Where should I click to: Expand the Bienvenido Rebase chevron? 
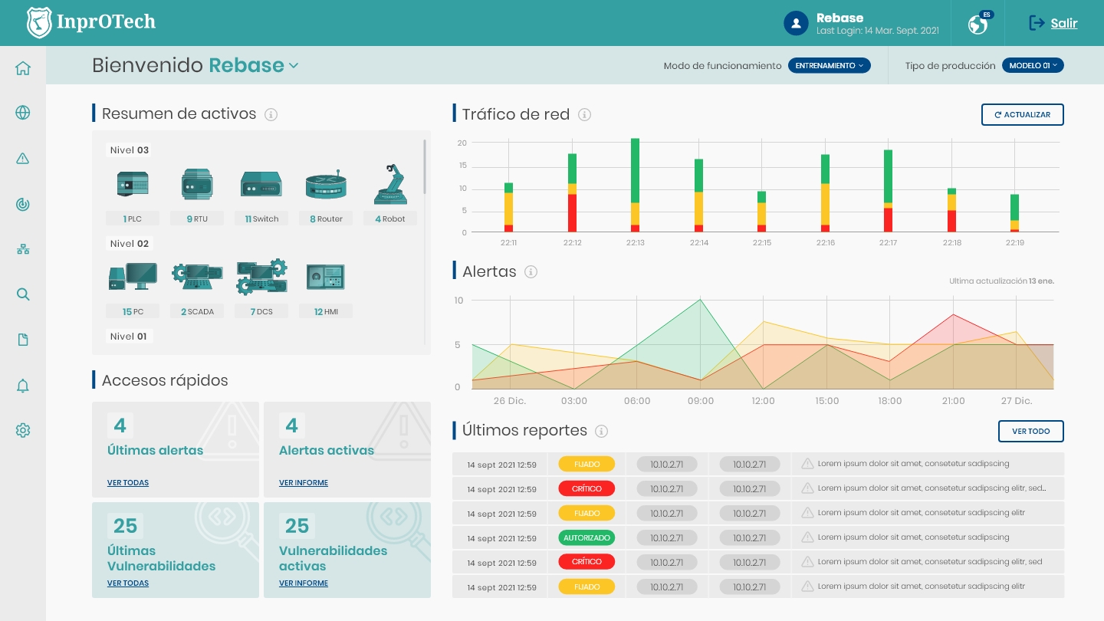click(x=293, y=66)
